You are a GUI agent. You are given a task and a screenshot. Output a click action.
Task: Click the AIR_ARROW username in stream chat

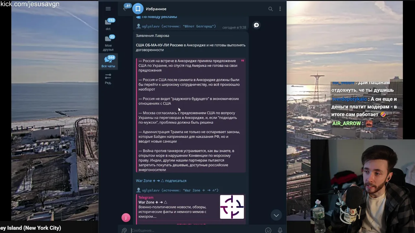tap(346, 123)
